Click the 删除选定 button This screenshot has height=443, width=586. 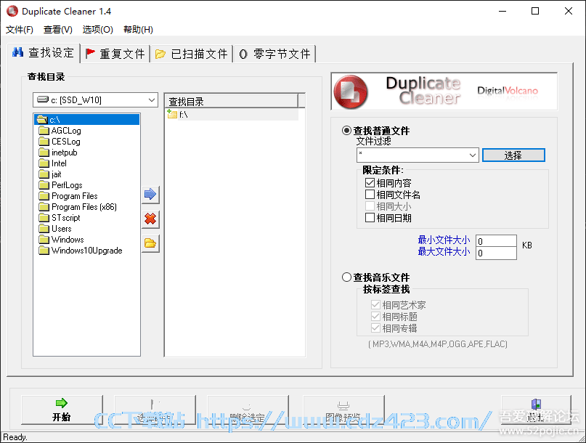[x=248, y=410]
